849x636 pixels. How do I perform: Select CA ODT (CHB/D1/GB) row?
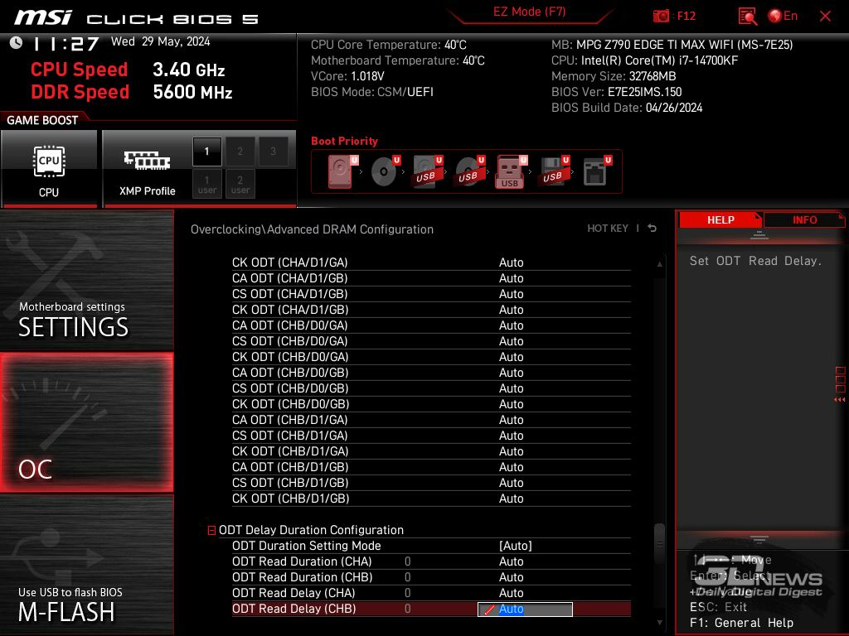[x=431, y=467]
